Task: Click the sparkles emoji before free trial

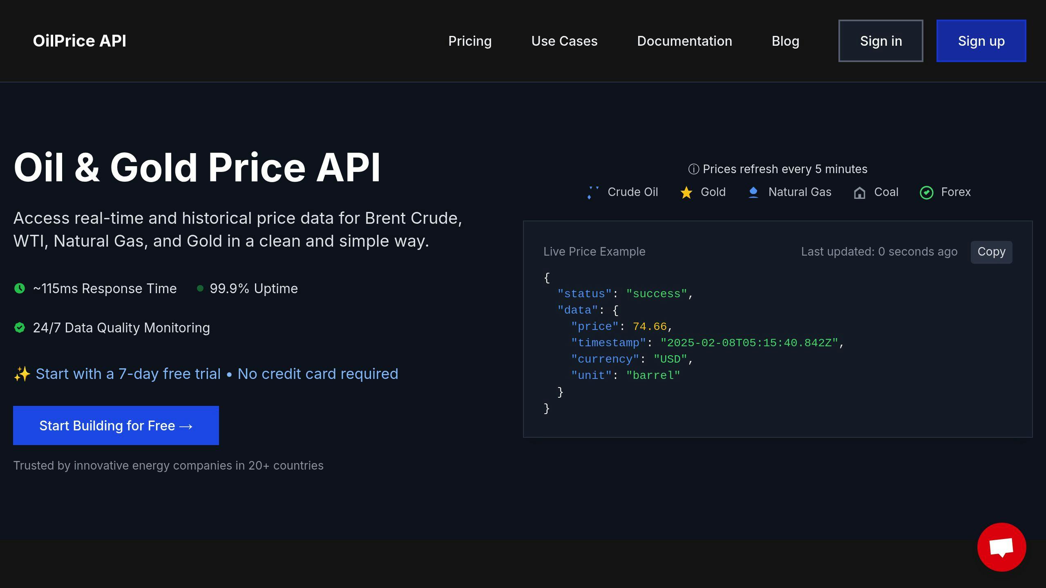Action: point(22,374)
